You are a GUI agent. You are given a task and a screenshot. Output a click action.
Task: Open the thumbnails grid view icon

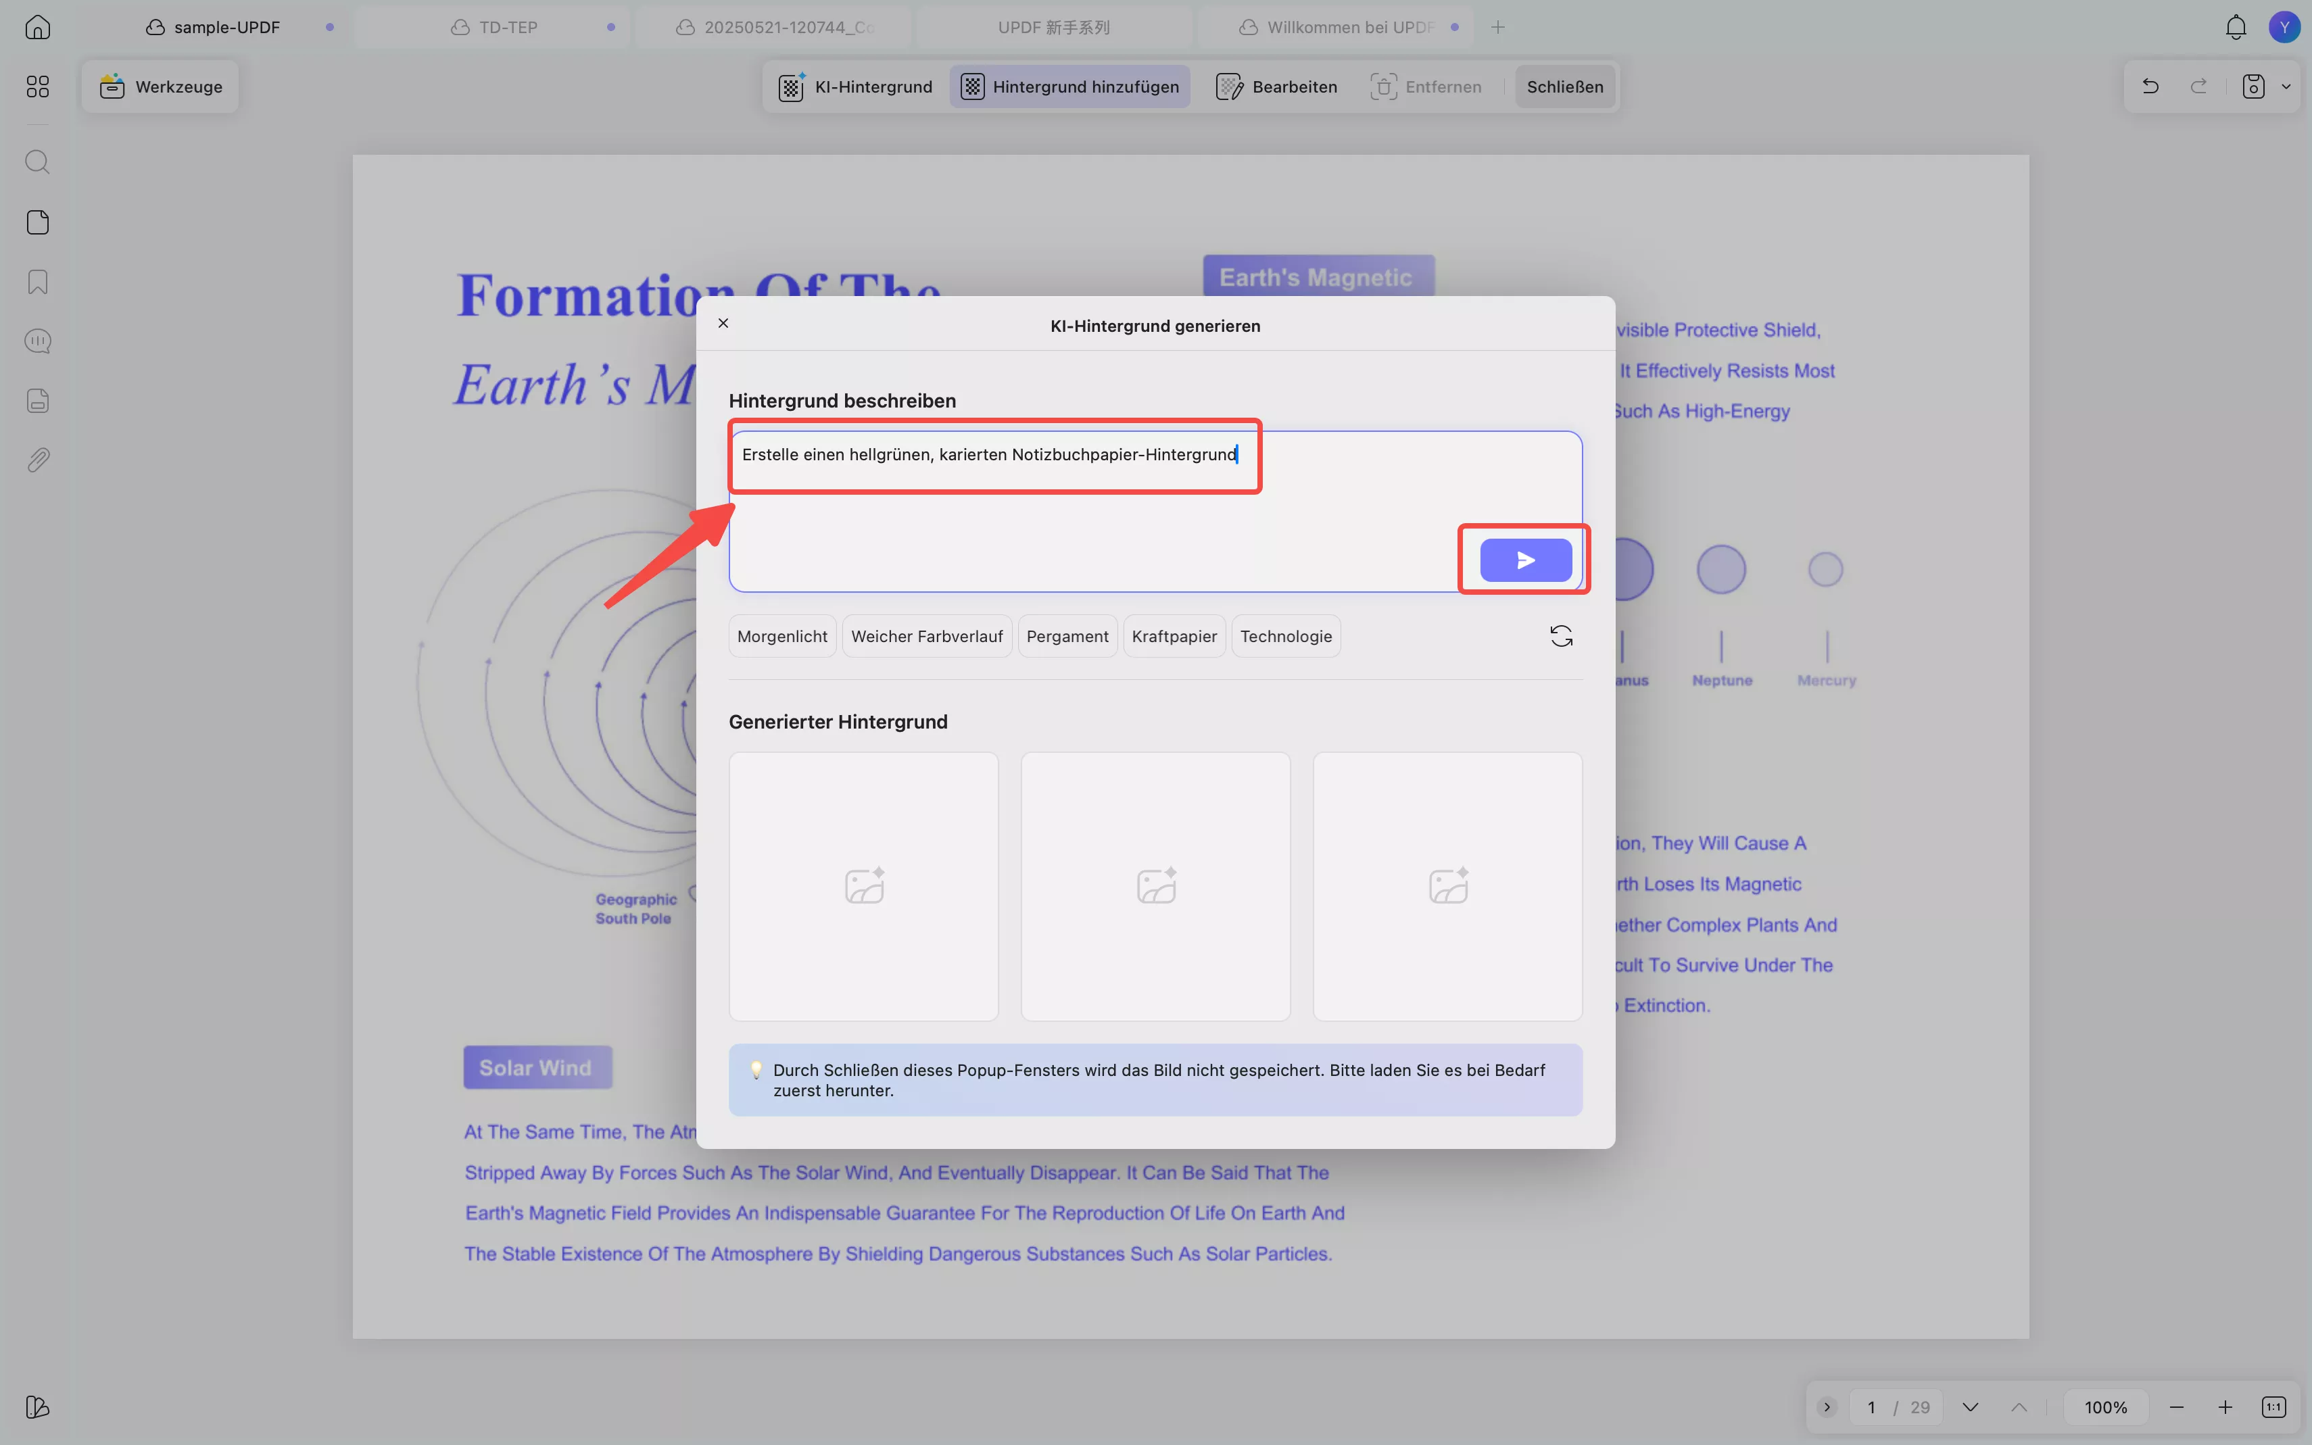pos(37,87)
